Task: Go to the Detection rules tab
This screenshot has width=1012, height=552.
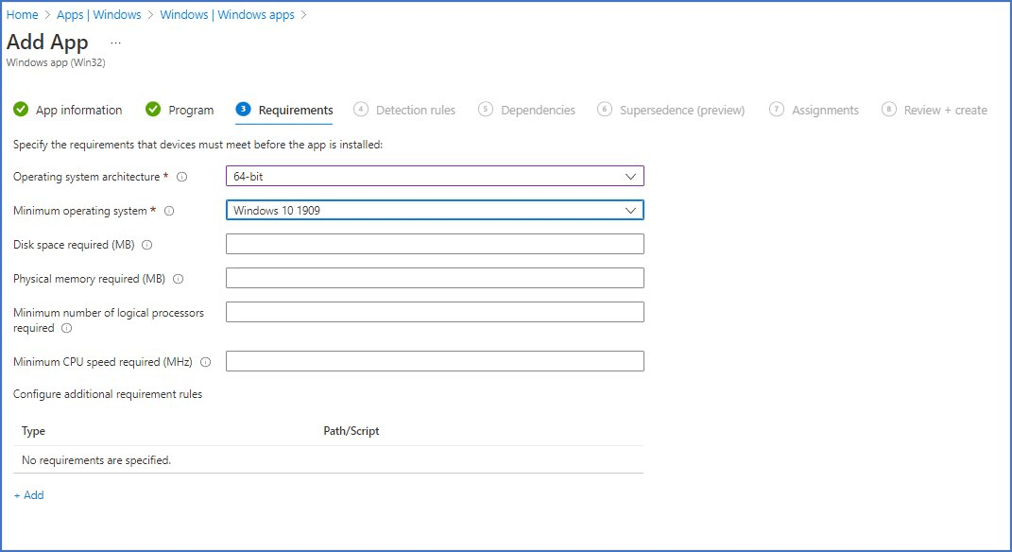Action: coord(415,110)
